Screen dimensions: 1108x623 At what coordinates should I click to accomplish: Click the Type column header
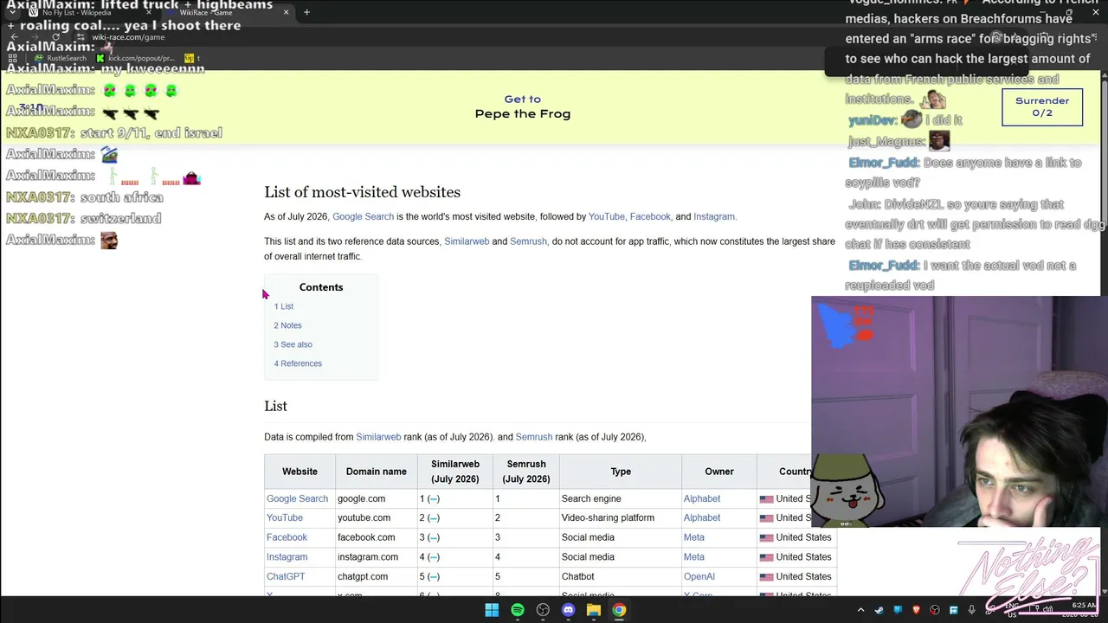click(x=621, y=472)
